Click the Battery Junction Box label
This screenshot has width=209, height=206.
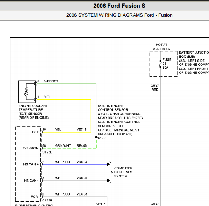(194, 55)
